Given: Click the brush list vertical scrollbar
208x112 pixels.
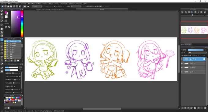Looking at the screenshot, I should (x=22, y=46).
